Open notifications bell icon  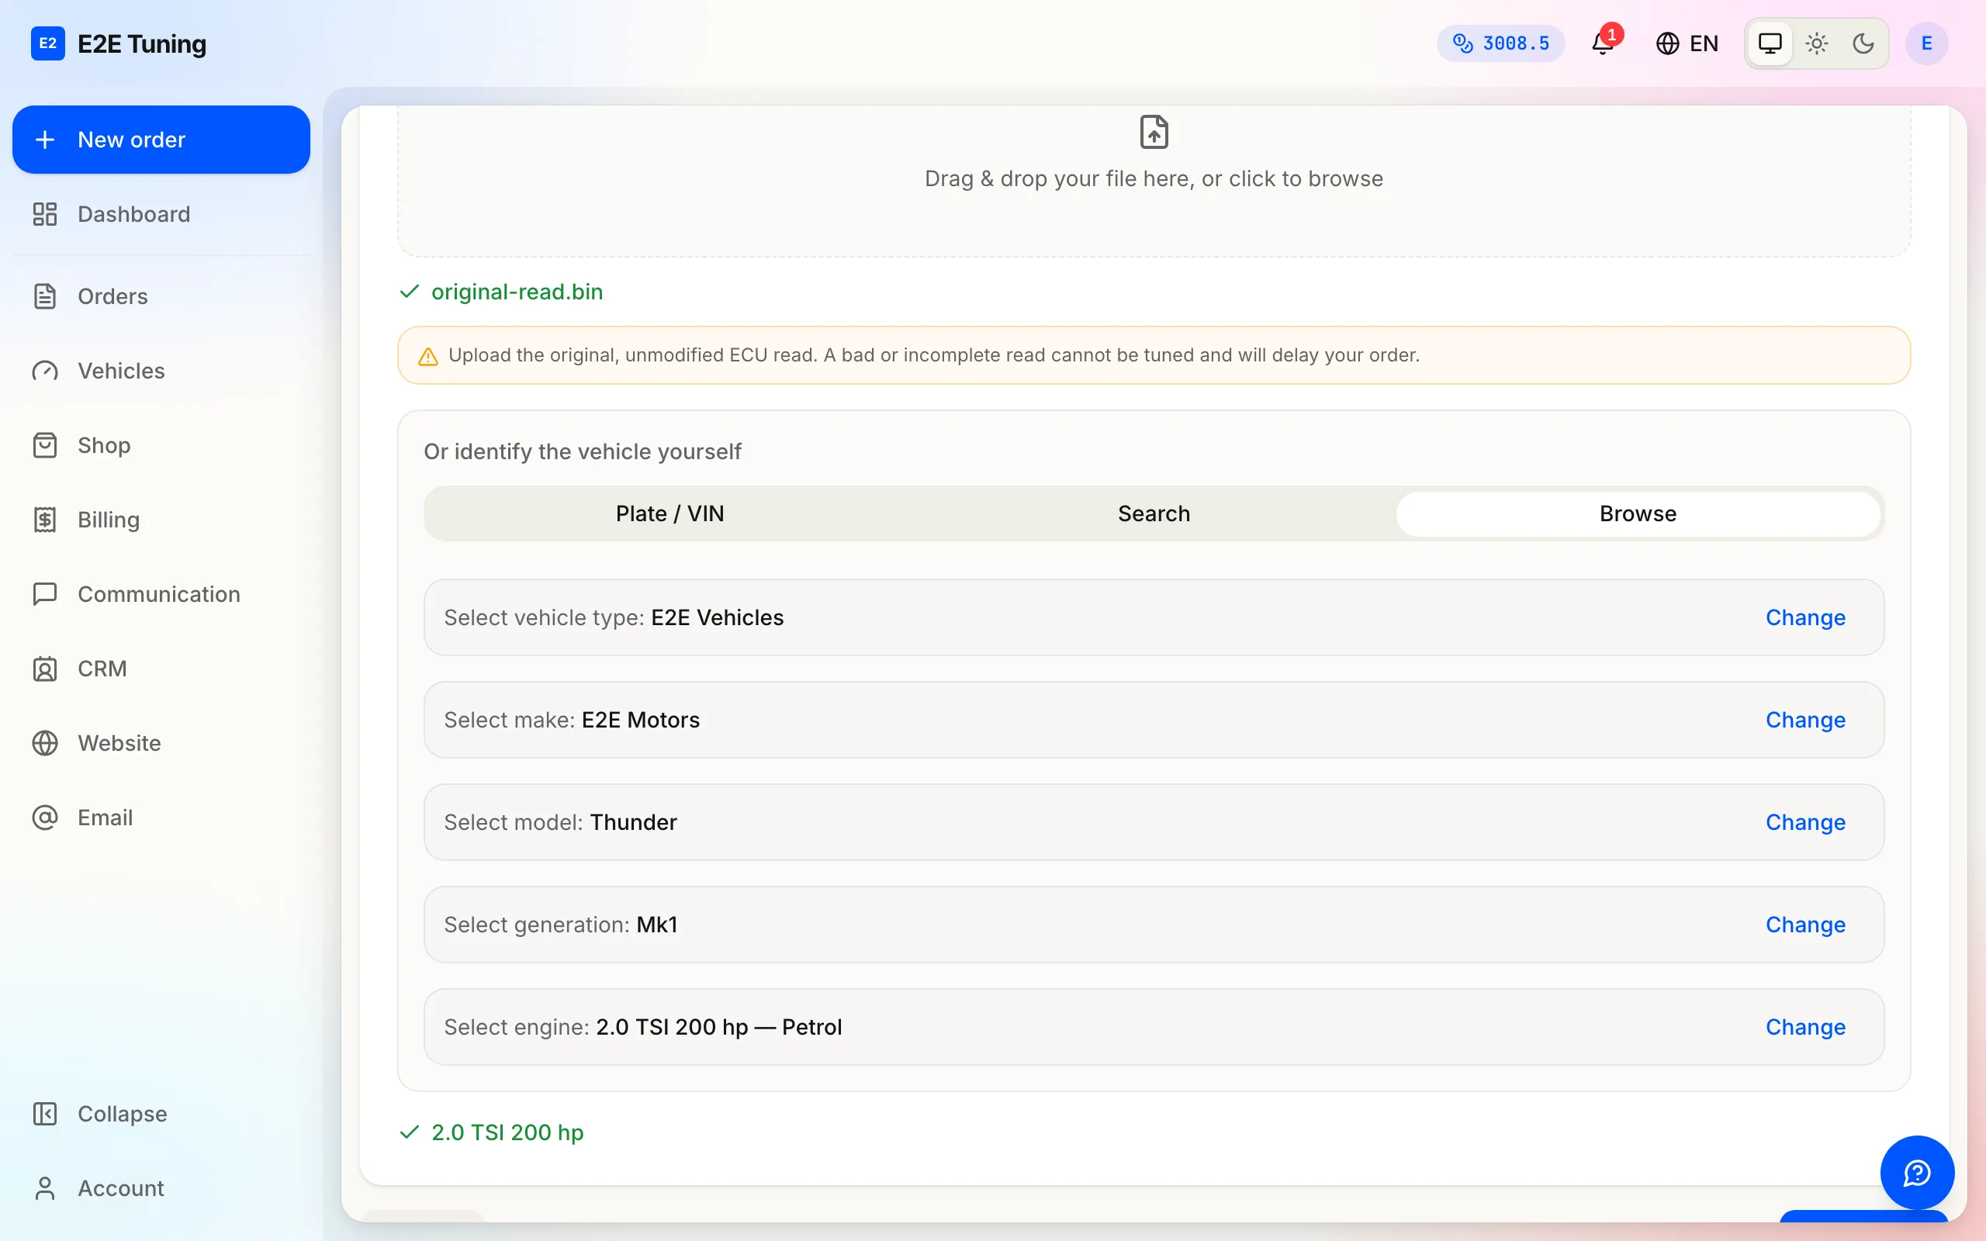[1603, 43]
